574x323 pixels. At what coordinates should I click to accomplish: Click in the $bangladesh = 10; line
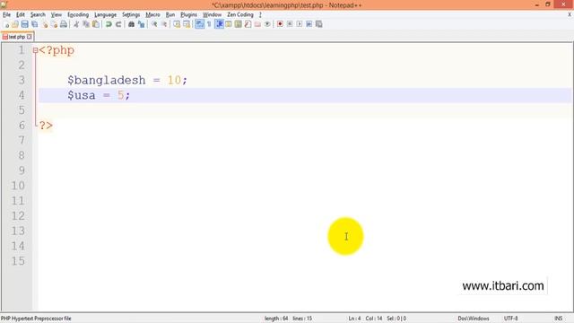[x=127, y=80]
